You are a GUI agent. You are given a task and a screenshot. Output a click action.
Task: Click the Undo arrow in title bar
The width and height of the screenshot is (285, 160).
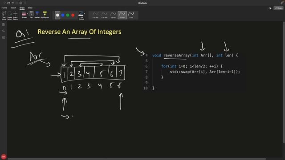13,3
